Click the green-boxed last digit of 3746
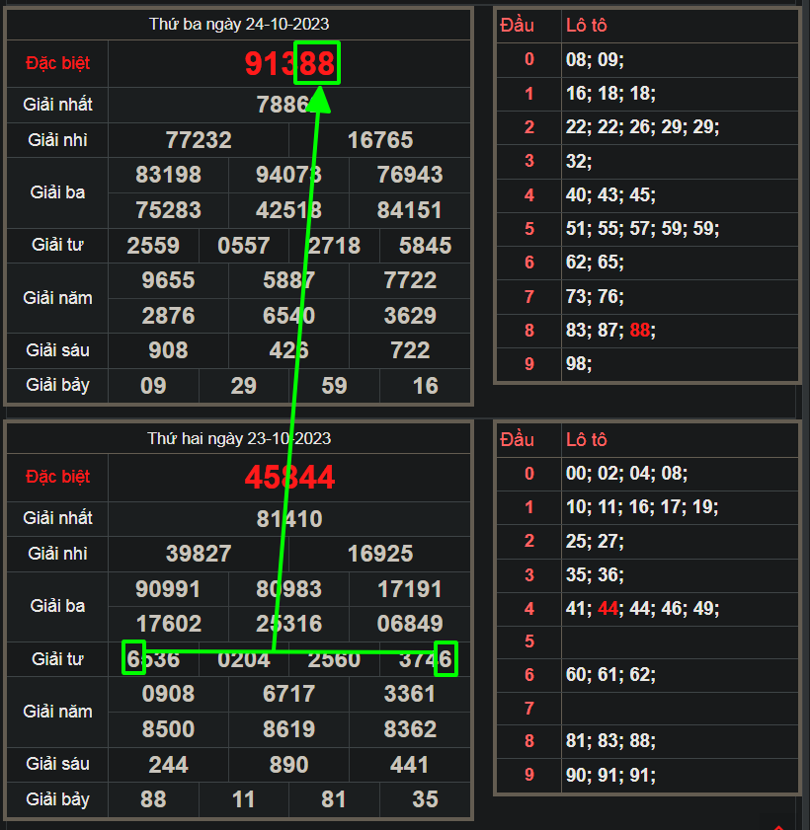Screen dimensions: 810x830 pos(445,658)
